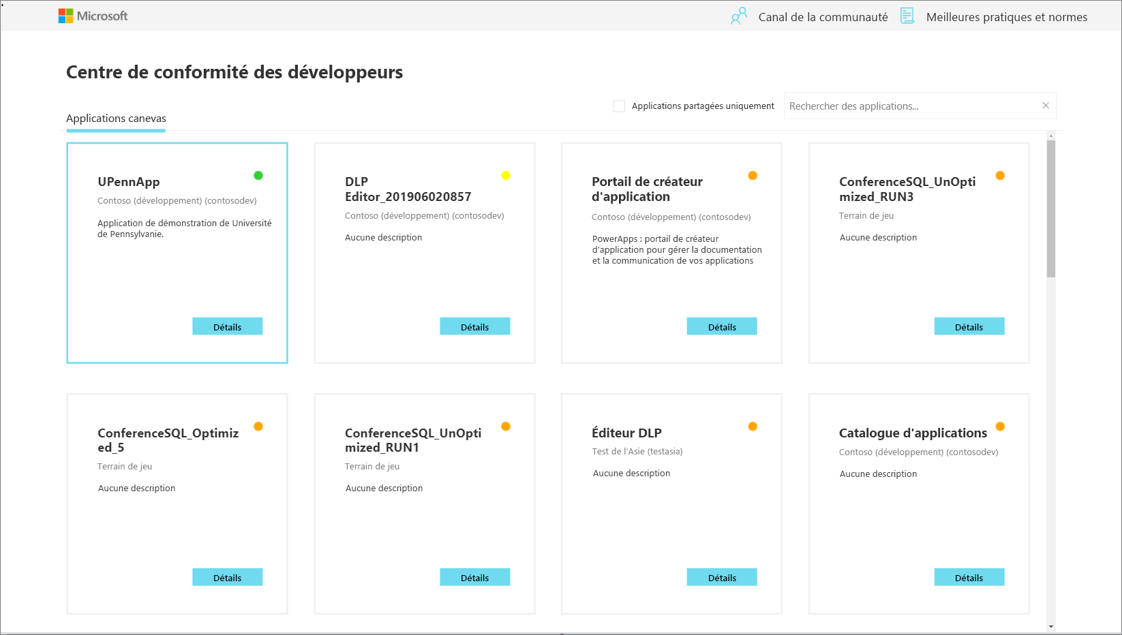Click the orange status dot on Éditeur DLP
1122x635 pixels.
click(x=753, y=427)
